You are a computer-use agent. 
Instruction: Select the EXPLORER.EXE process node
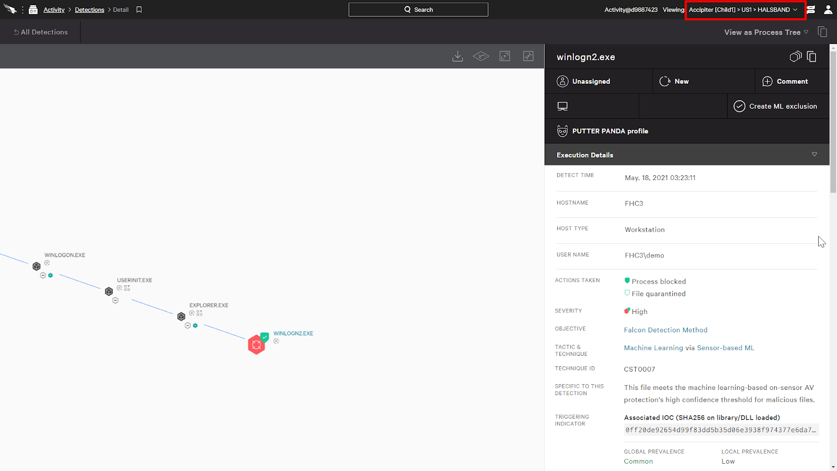click(x=181, y=317)
